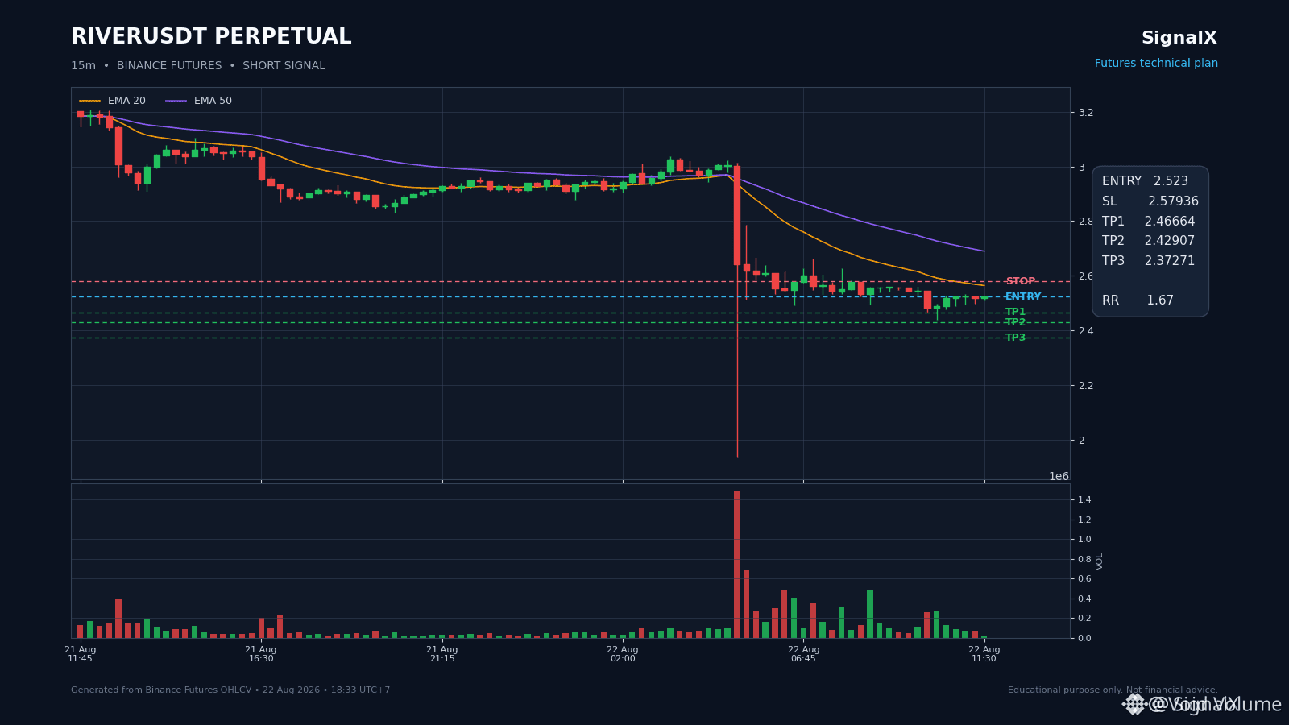Screen dimensions: 1289x725
Task: Click the '21 Aug 21:15' time axis label
Action: click(x=442, y=654)
